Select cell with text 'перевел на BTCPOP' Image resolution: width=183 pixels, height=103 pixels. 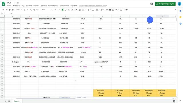click(102, 62)
